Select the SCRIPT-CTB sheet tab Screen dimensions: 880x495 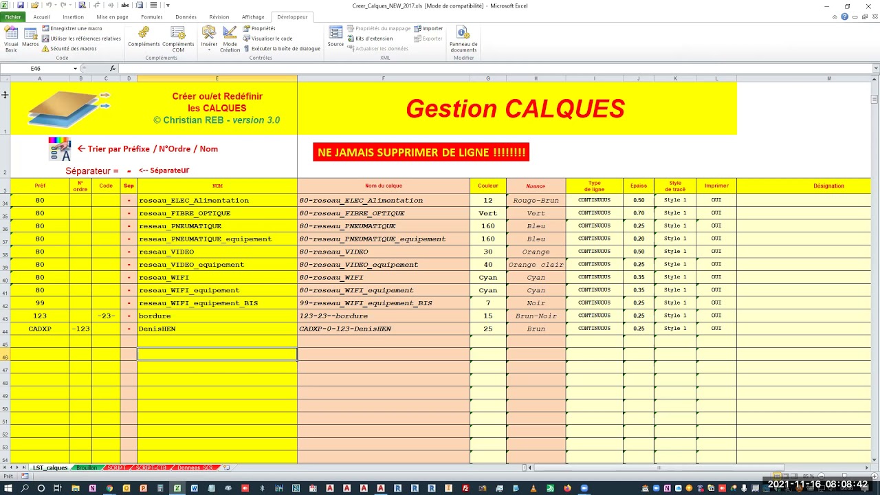pos(151,467)
